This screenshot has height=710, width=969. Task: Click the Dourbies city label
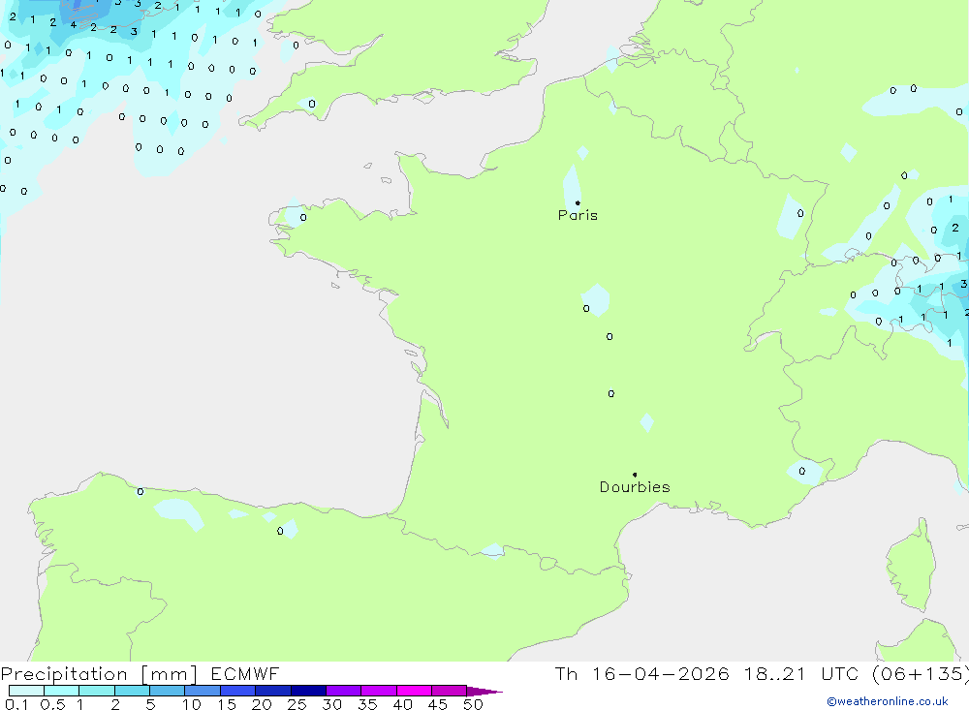click(x=635, y=487)
